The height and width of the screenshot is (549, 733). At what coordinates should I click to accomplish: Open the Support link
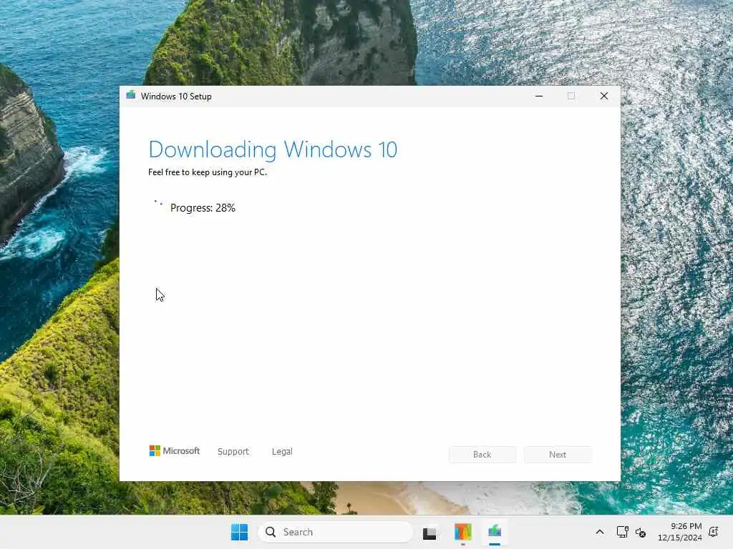pyautogui.click(x=233, y=452)
